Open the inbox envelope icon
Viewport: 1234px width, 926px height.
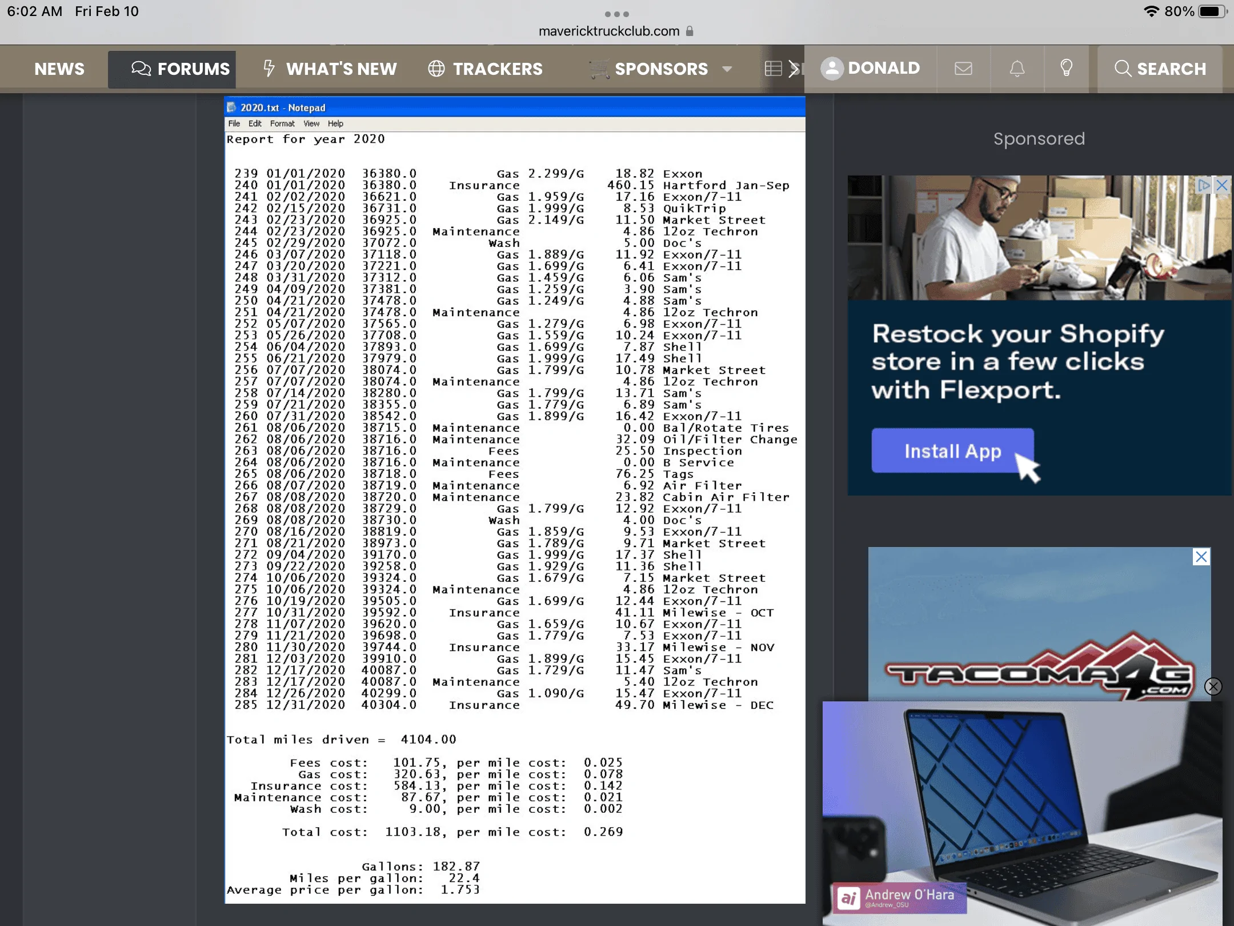click(963, 69)
